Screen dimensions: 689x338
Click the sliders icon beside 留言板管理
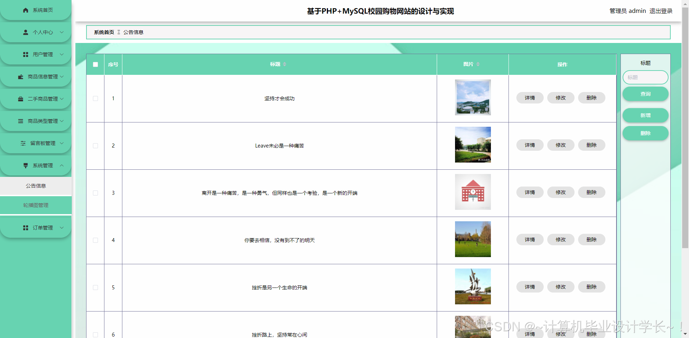tap(23, 143)
